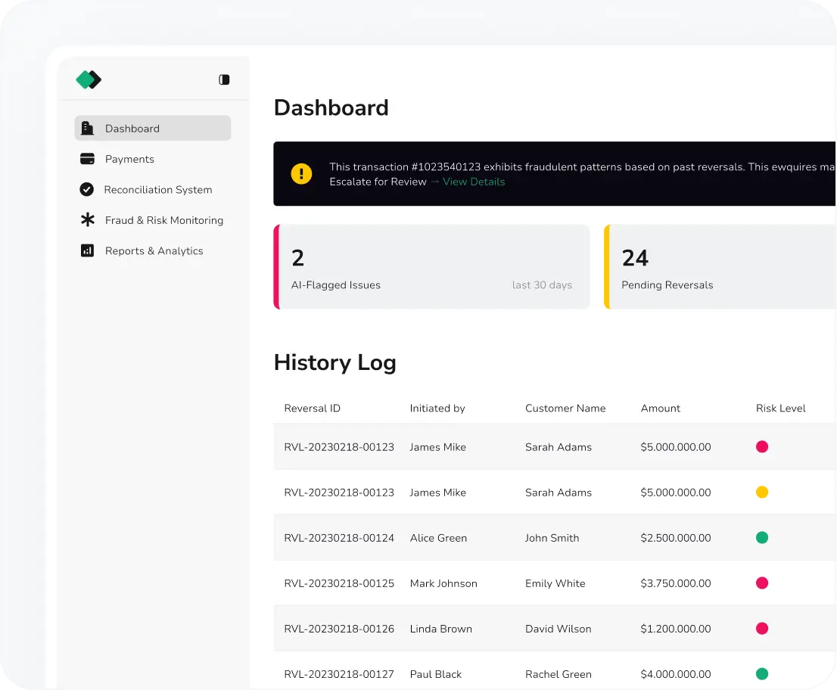Click the yellow risk level indicator dot
The image size is (837, 690).
click(x=762, y=493)
